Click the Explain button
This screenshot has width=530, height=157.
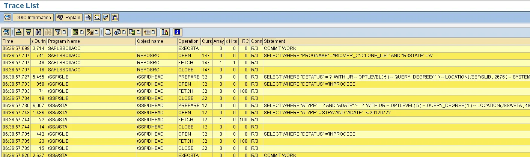(69, 17)
